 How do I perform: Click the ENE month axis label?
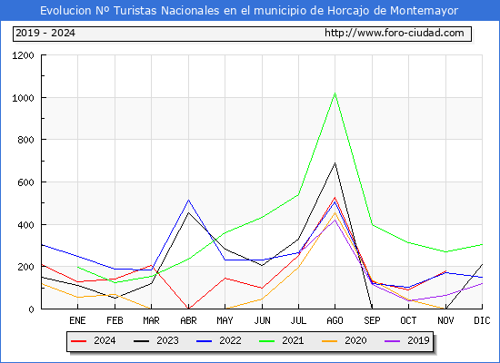pos(77,320)
